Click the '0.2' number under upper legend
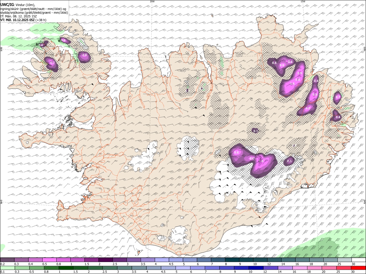 coord(3,264)
